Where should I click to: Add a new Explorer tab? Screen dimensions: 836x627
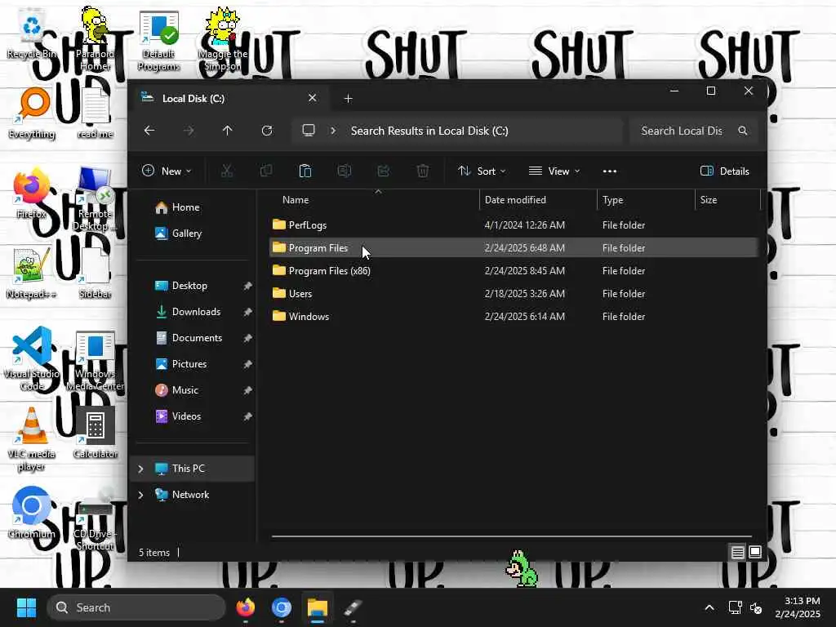tap(348, 99)
